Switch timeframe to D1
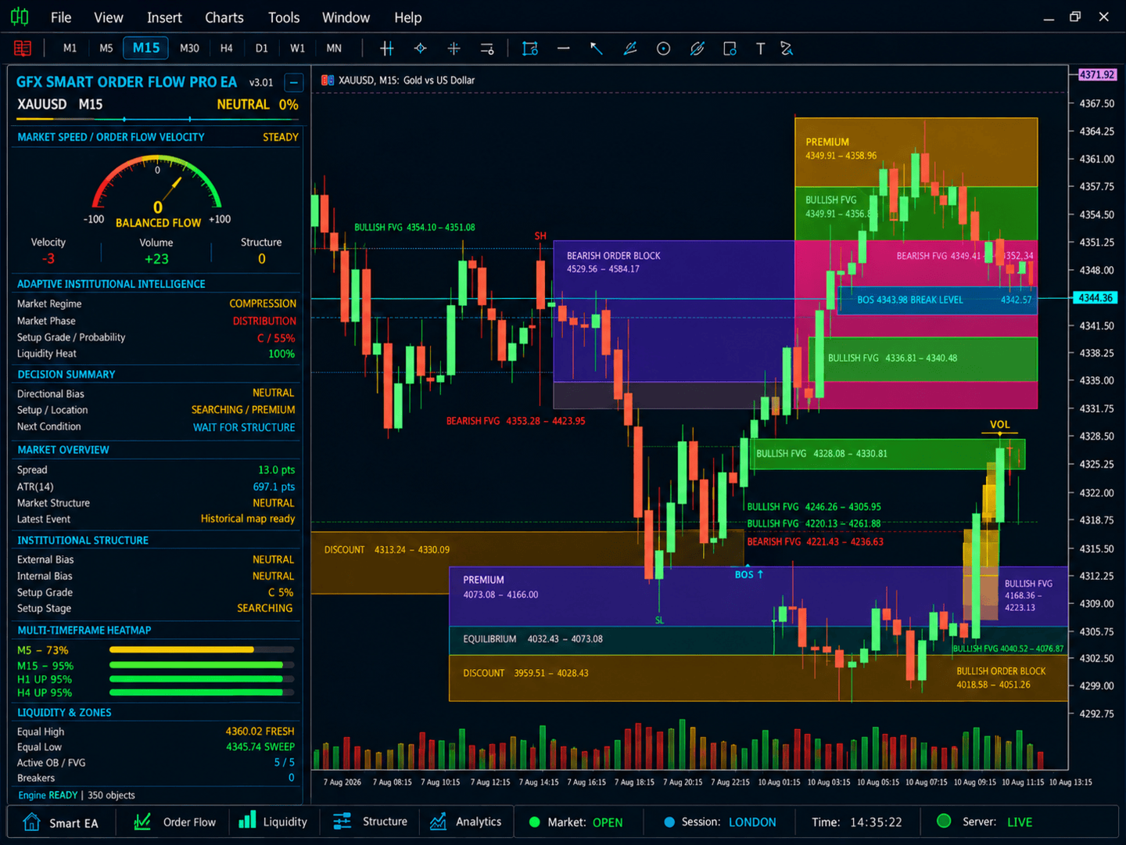 point(262,49)
